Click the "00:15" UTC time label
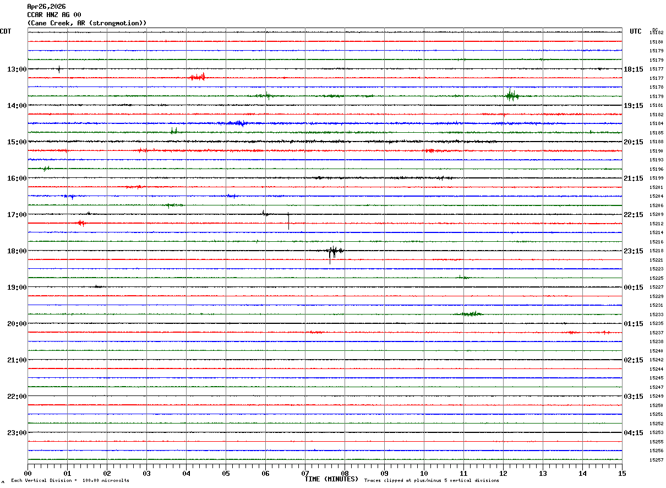Screen dimensions: 666x488 pos(634,288)
